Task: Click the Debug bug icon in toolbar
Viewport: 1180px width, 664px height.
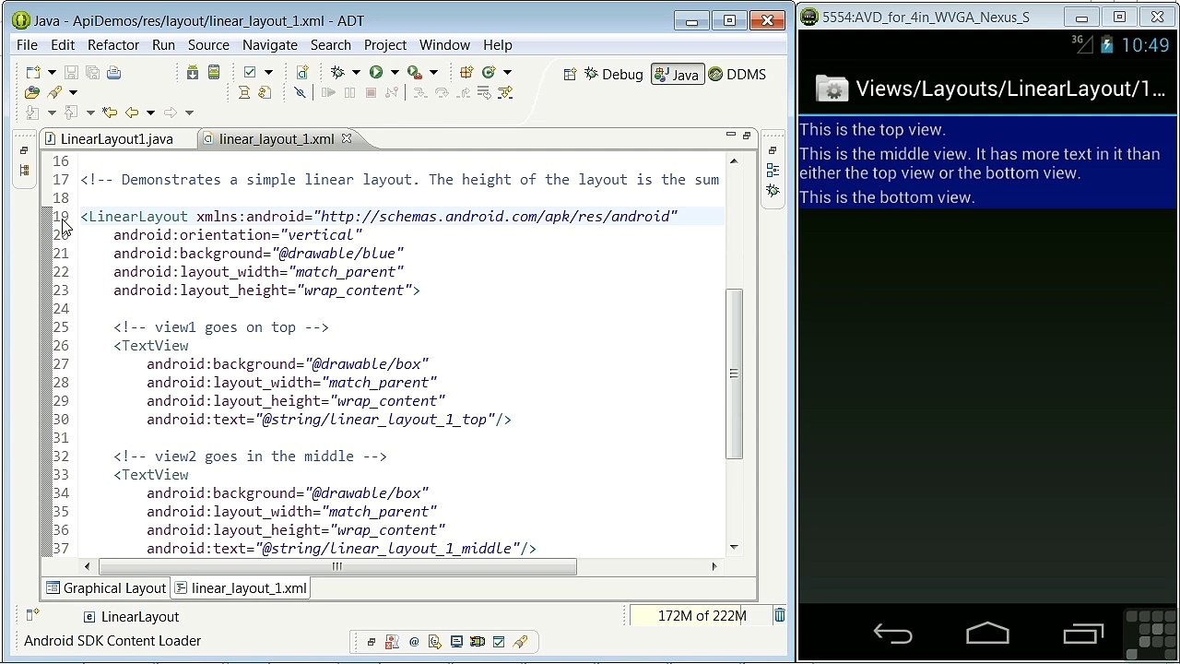Action: [337, 72]
